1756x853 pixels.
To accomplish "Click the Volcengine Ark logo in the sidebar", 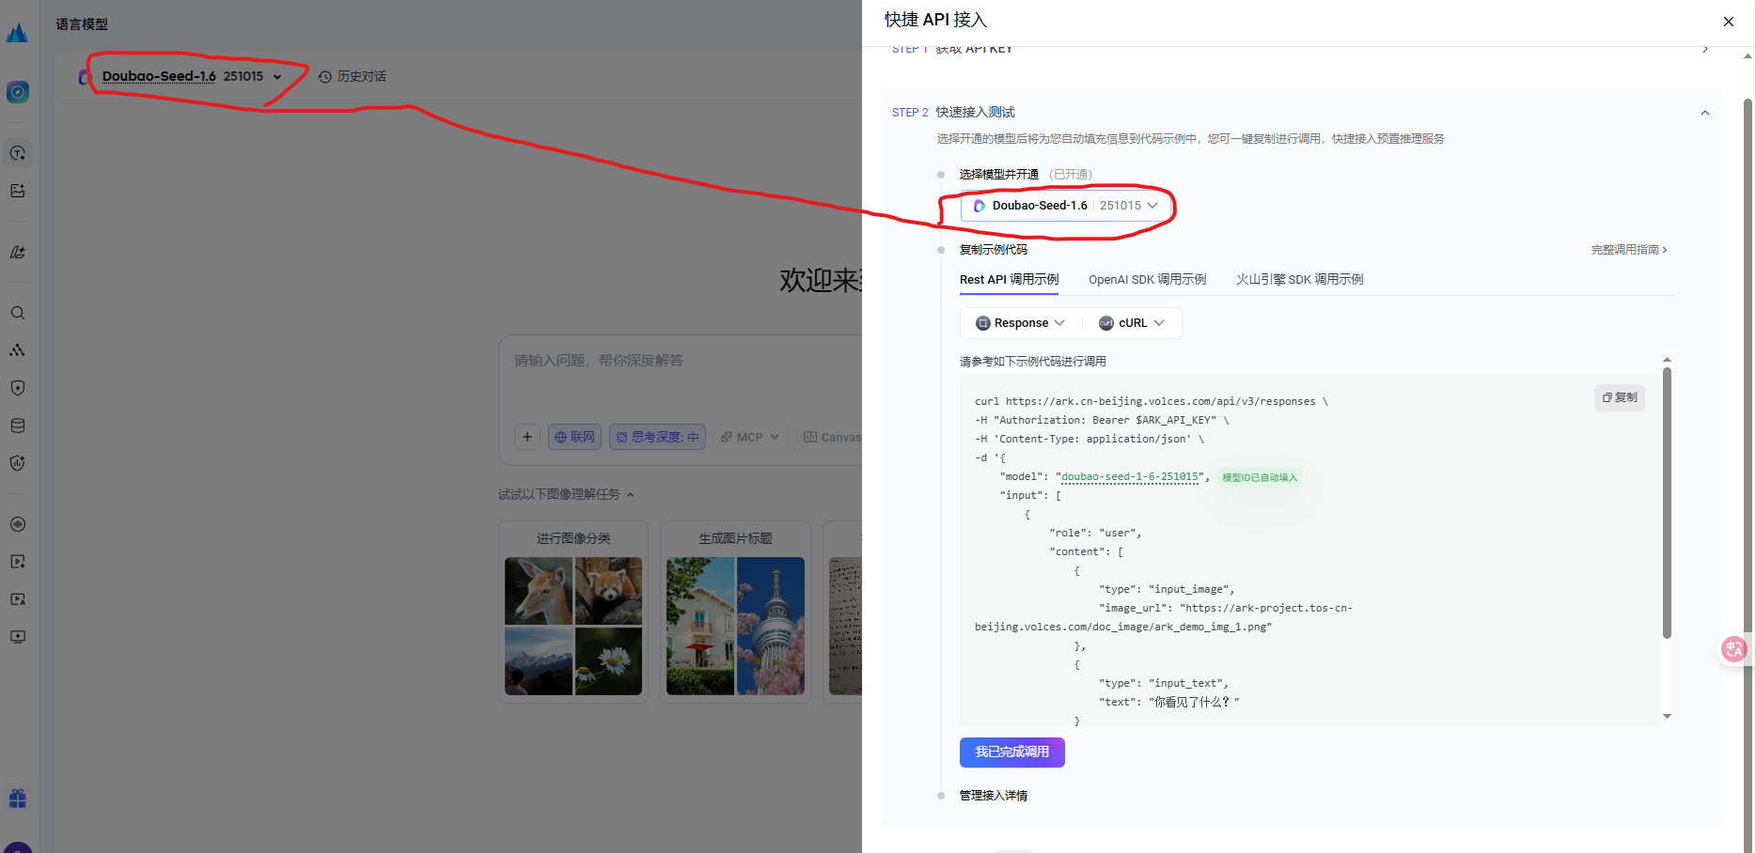I will 17,33.
